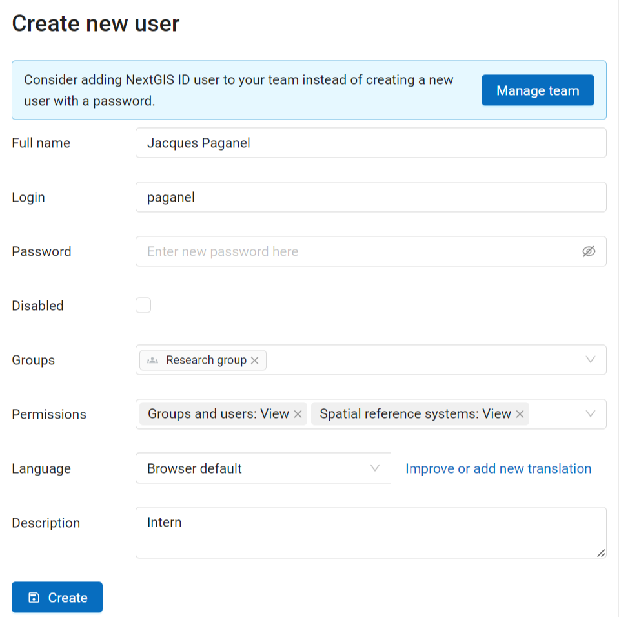Click the group icon in the Research group tag
The height and width of the screenshot is (617, 619).
[x=152, y=361]
